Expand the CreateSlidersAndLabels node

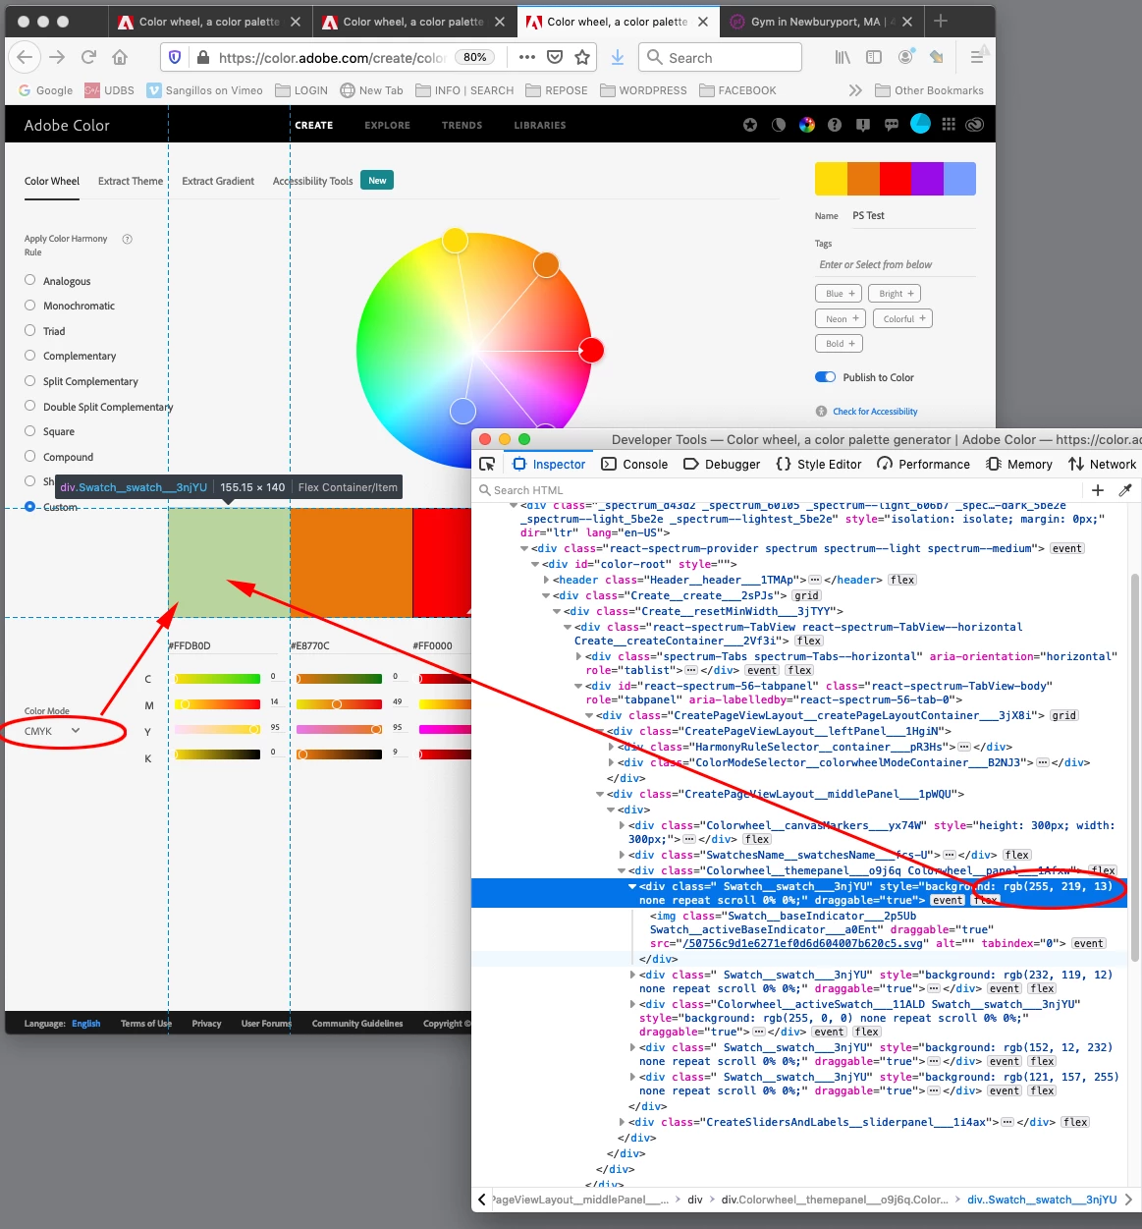(x=622, y=1122)
